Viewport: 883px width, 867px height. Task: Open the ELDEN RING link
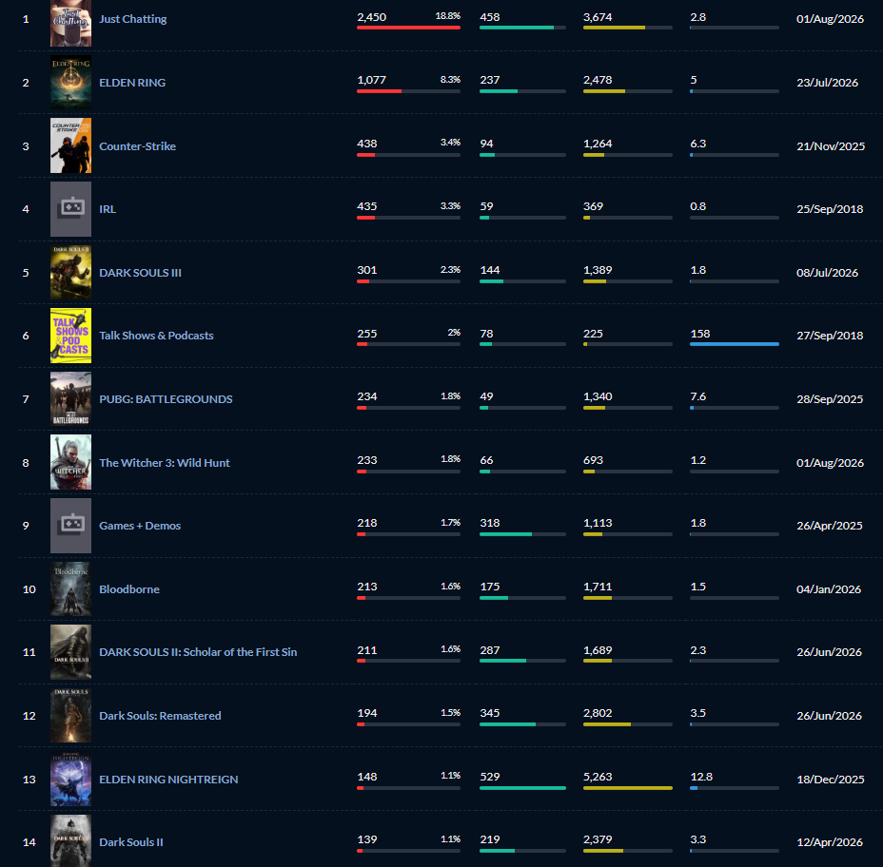[132, 82]
